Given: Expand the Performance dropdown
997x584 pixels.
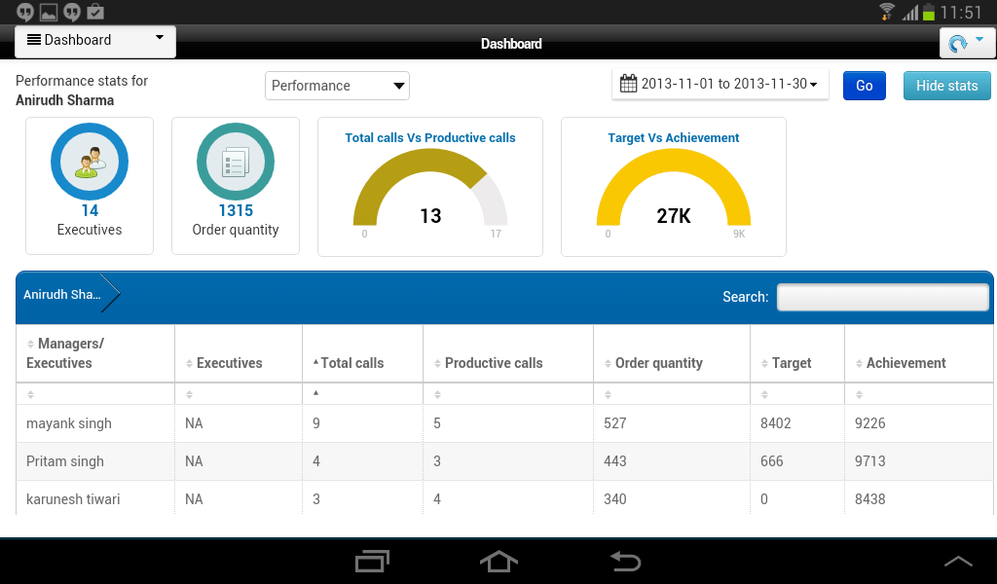Looking at the screenshot, I should 337,86.
